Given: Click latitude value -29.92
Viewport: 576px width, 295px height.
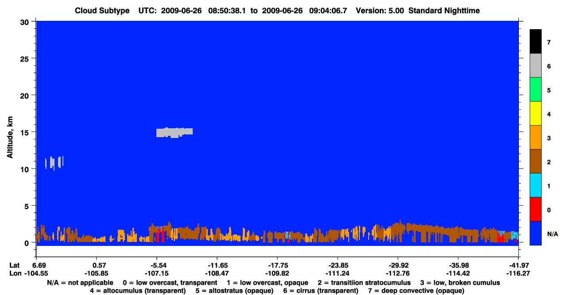Looking at the screenshot, I should tap(398, 265).
